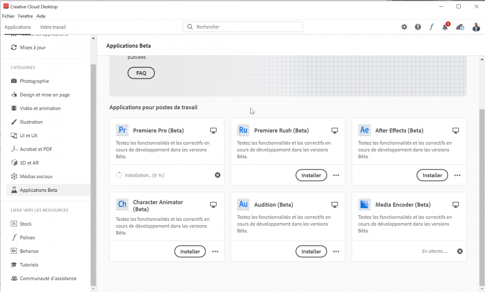Check cloud sync status icon
The height and width of the screenshot is (292, 485).
[x=460, y=27]
